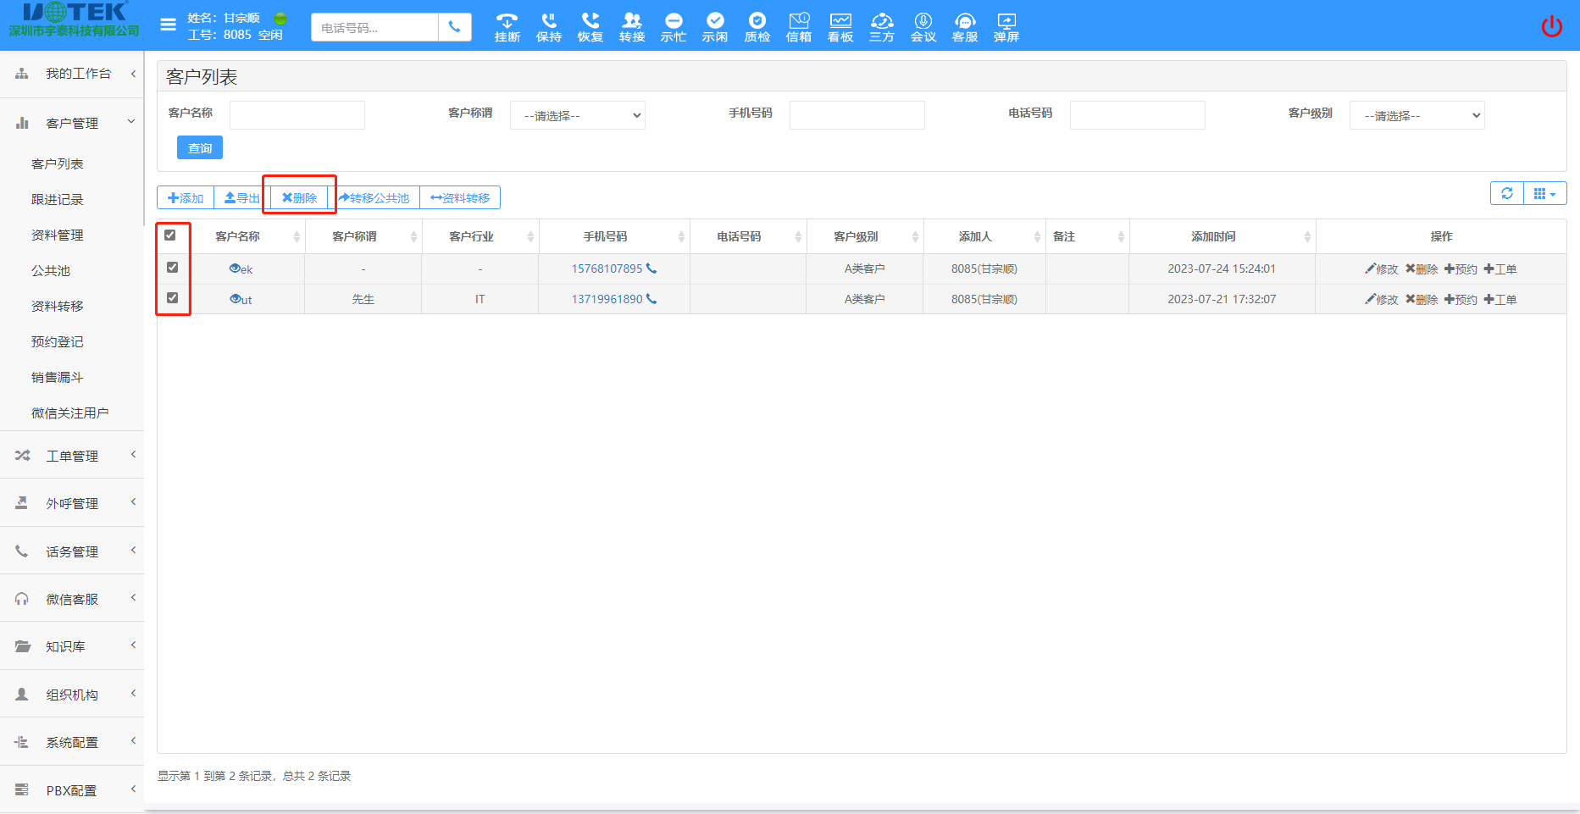
Task: Click the call hold (保持) icon
Action: 548,26
